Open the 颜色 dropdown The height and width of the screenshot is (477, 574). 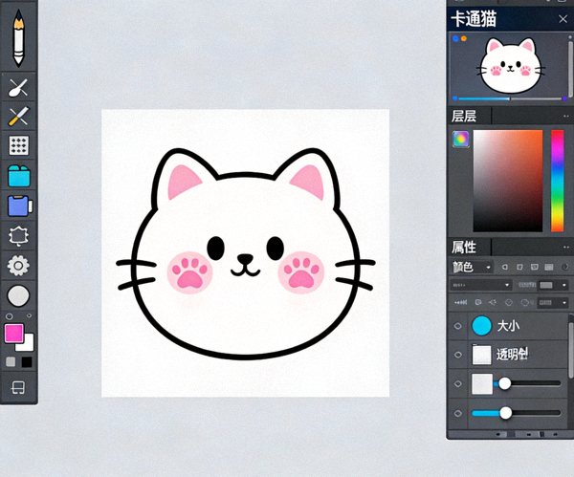pyautogui.click(x=471, y=267)
